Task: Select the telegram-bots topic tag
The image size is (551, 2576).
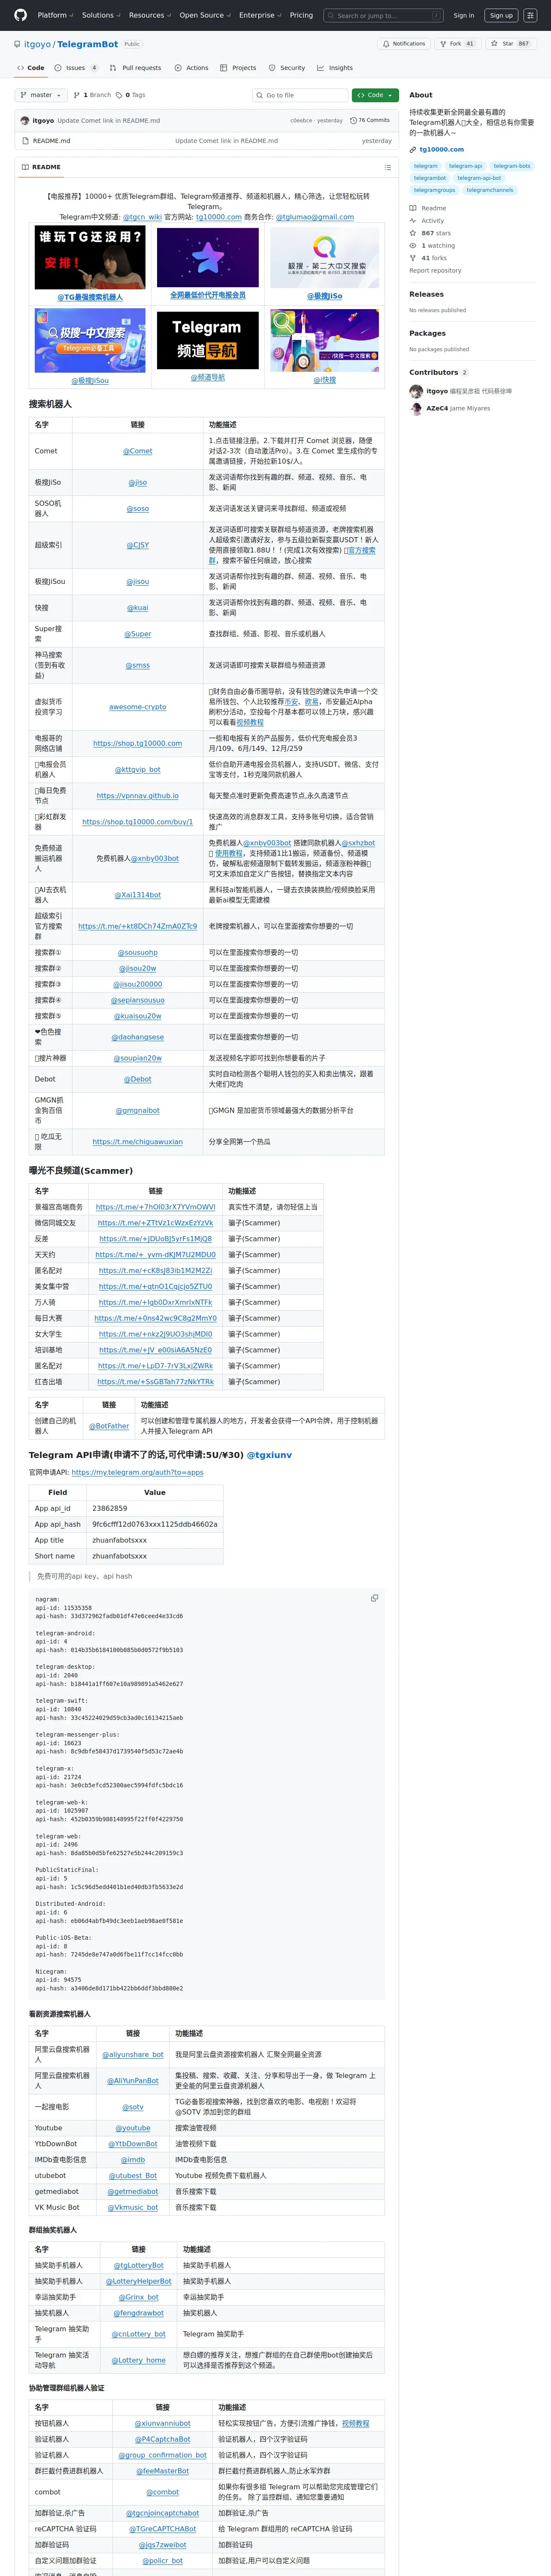Action: (512, 166)
